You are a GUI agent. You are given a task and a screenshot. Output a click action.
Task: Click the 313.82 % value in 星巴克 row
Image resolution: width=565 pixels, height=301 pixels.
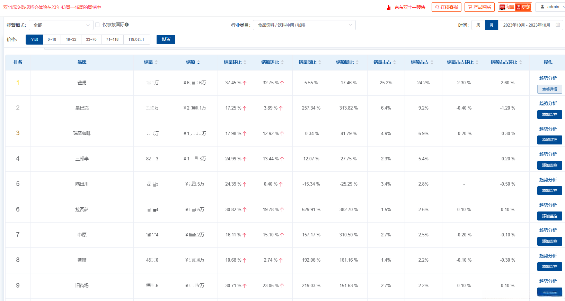click(348, 108)
